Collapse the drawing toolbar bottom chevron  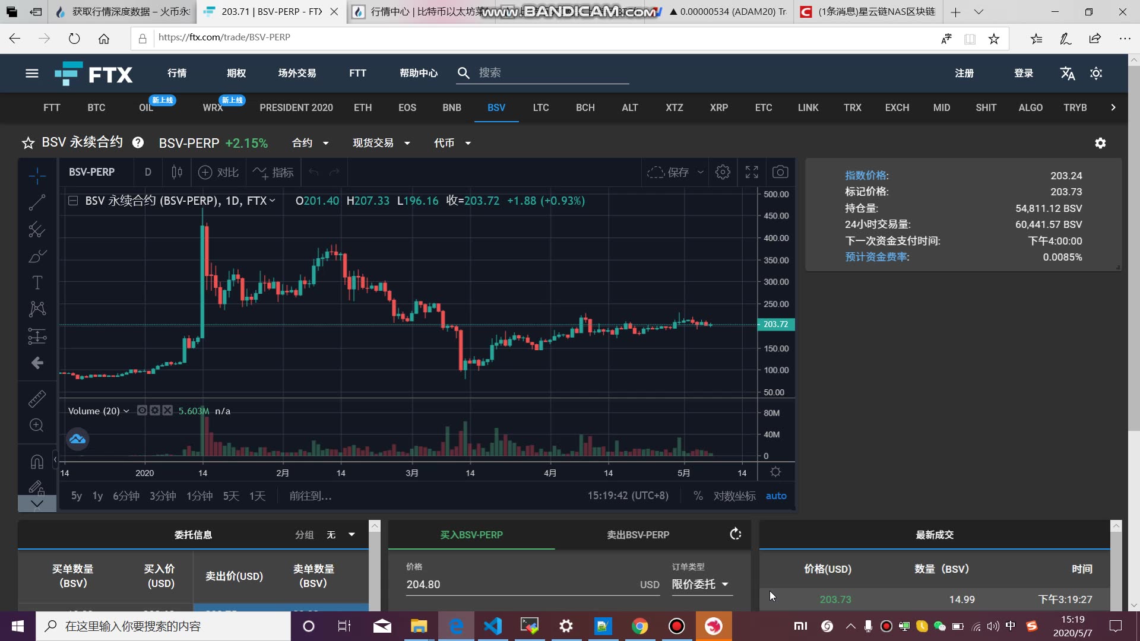pyautogui.click(x=37, y=503)
